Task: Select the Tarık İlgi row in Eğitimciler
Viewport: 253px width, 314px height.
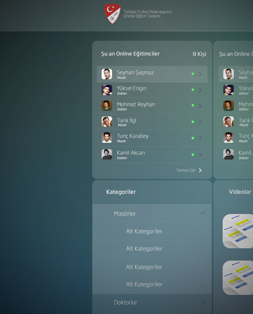Action: pos(152,122)
